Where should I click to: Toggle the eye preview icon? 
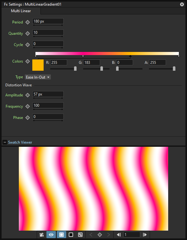[51, 235]
